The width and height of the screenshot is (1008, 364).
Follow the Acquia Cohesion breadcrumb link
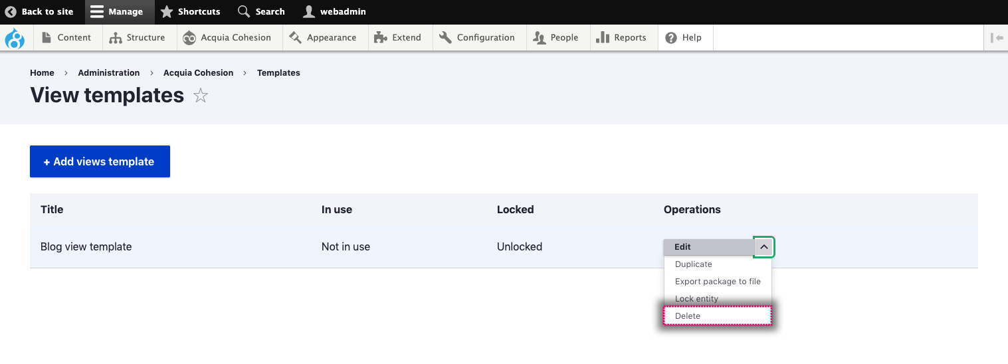coord(198,73)
